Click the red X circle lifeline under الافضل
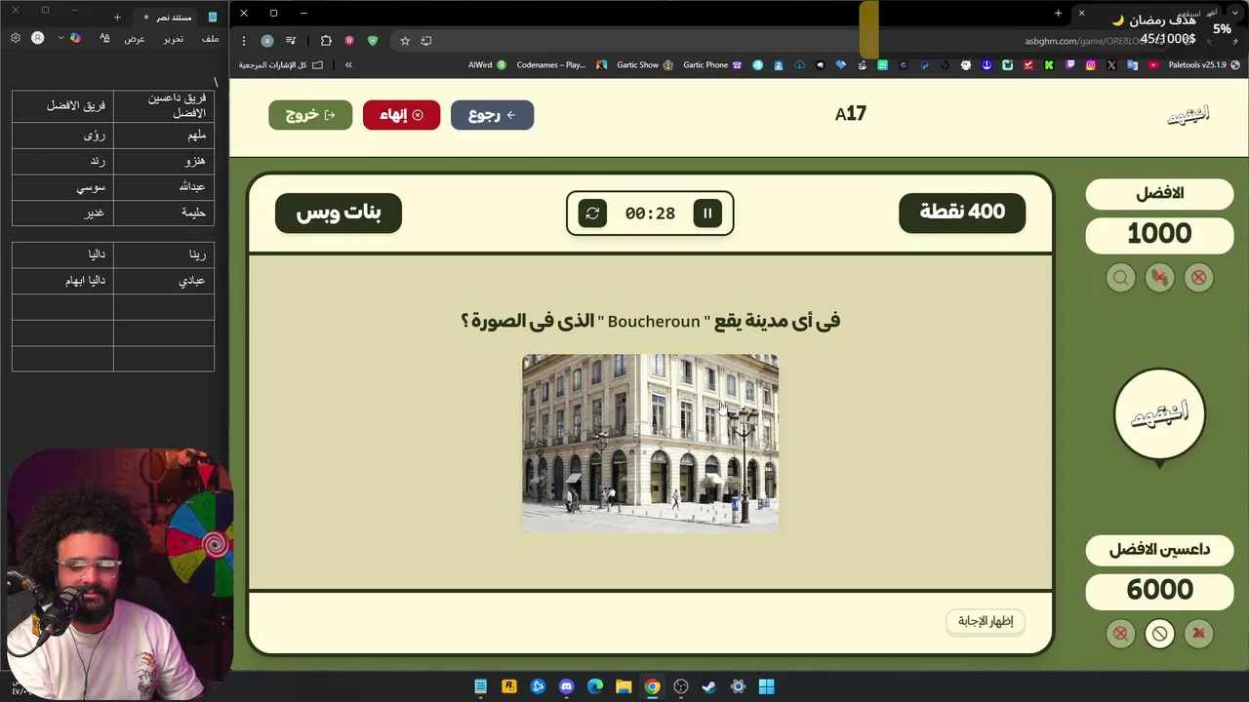Screen dimensions: 1249x702 click(x=1198, y=278)
